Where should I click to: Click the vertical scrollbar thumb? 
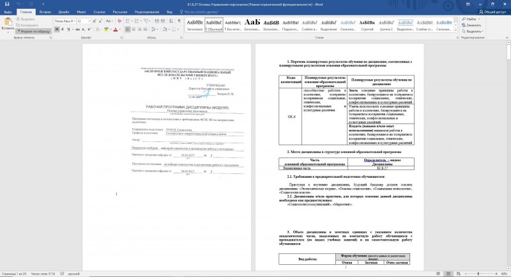508,52
